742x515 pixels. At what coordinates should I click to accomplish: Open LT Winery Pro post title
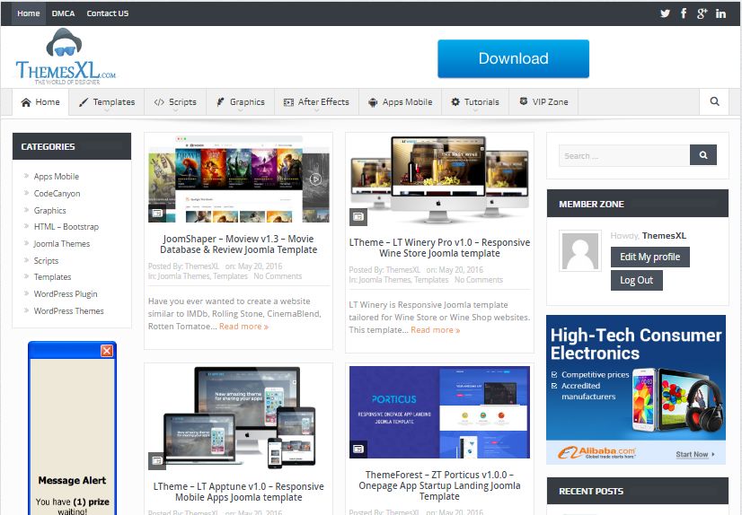pyautogui.click(x=439, y=248)
